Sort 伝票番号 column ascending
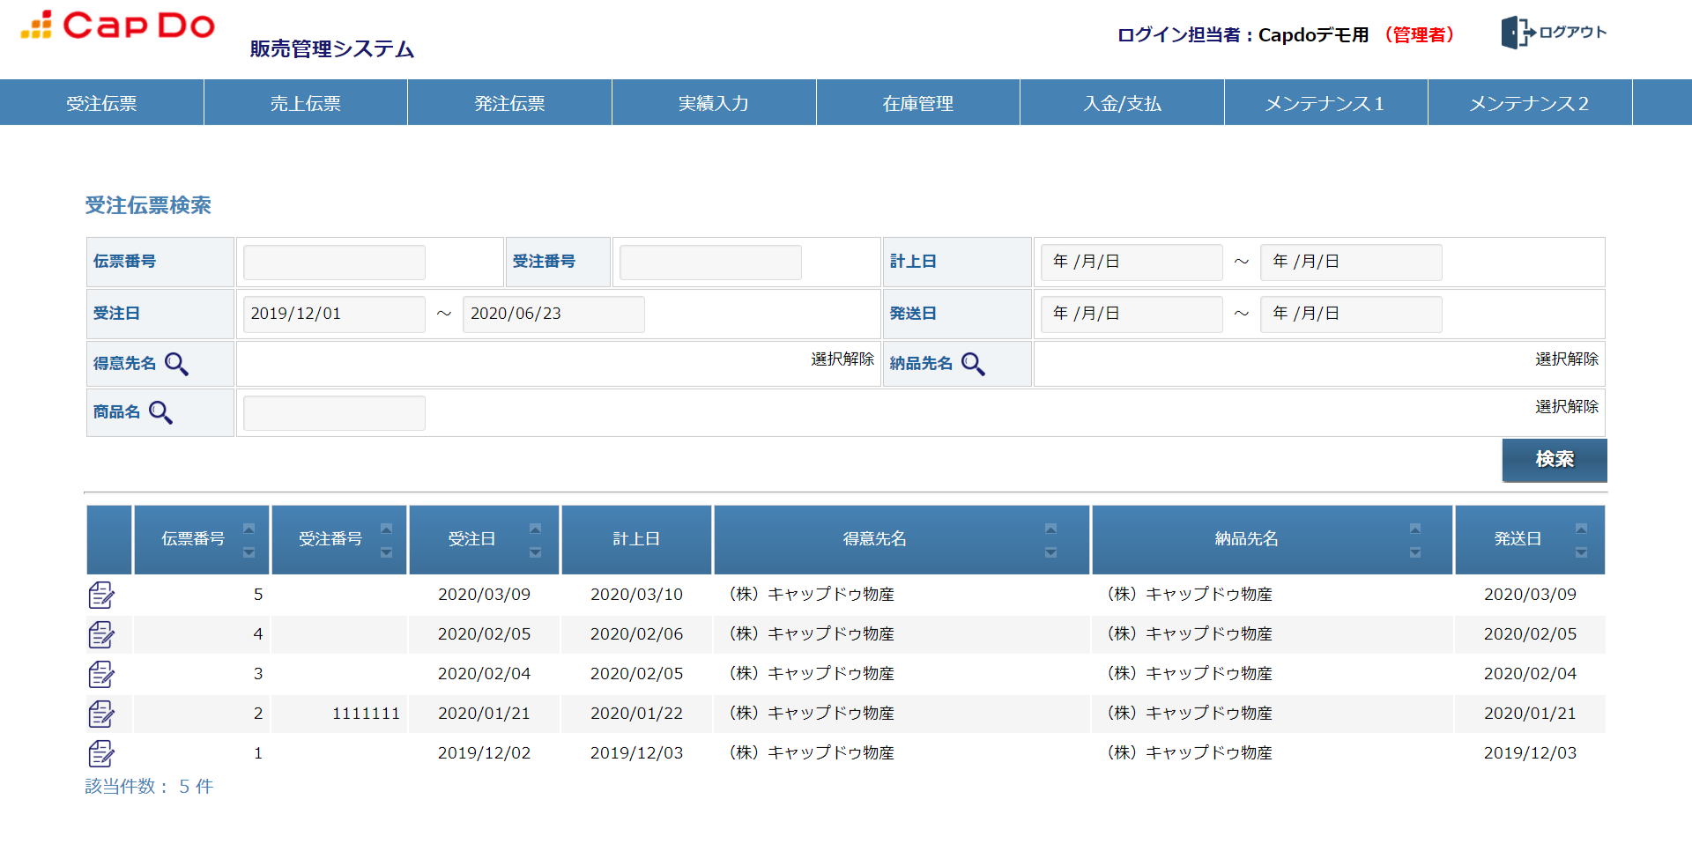Viewport: 1692px width, 844px height. pos(249,529)
